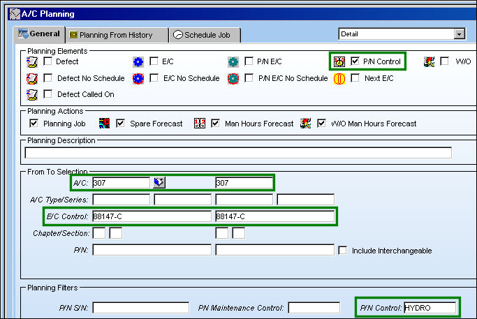Click the A/C Planning title bar icon
The width and height of the screenshot is (477, 319).
14,14
